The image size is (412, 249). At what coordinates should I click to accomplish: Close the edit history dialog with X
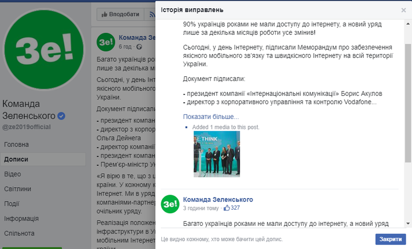click(x=403, y=10)
